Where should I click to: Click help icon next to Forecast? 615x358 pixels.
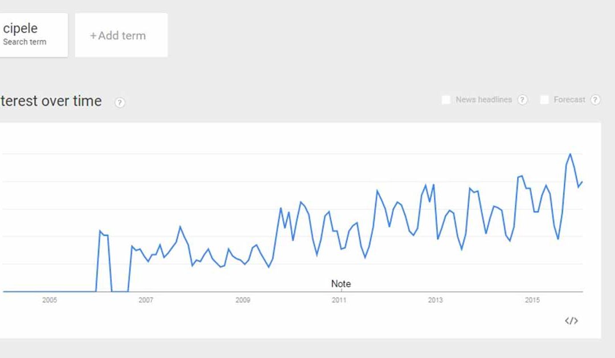click(595, 100)
